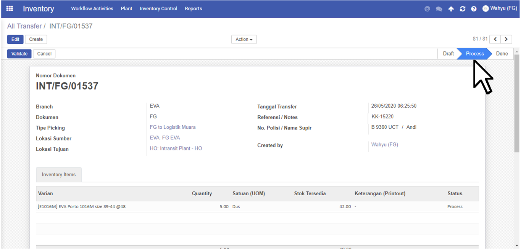
Task: Click the vertical scrollbar thumb
Action: (517, 104)
